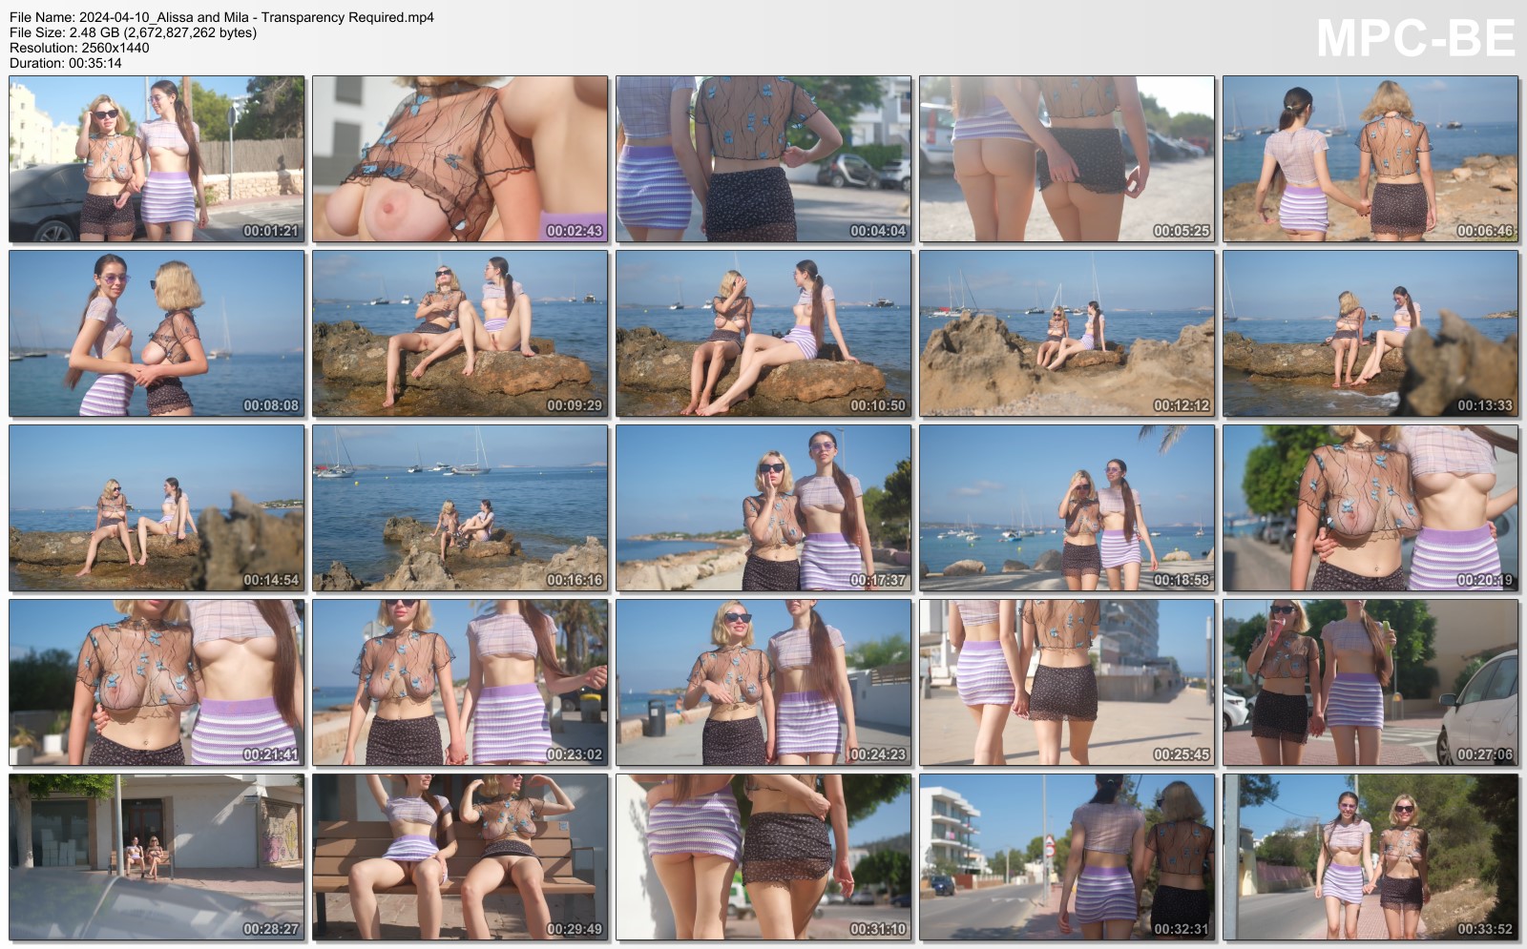Choose the thumbnail stamped 00:33:52

[1370, 857]
